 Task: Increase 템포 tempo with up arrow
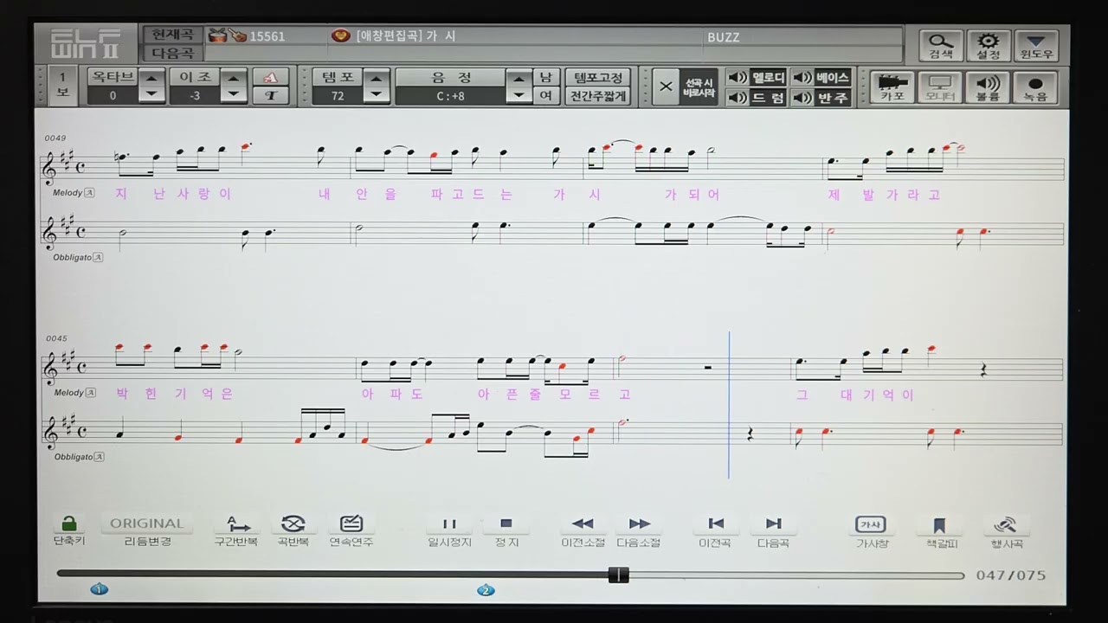coord(377,78)
